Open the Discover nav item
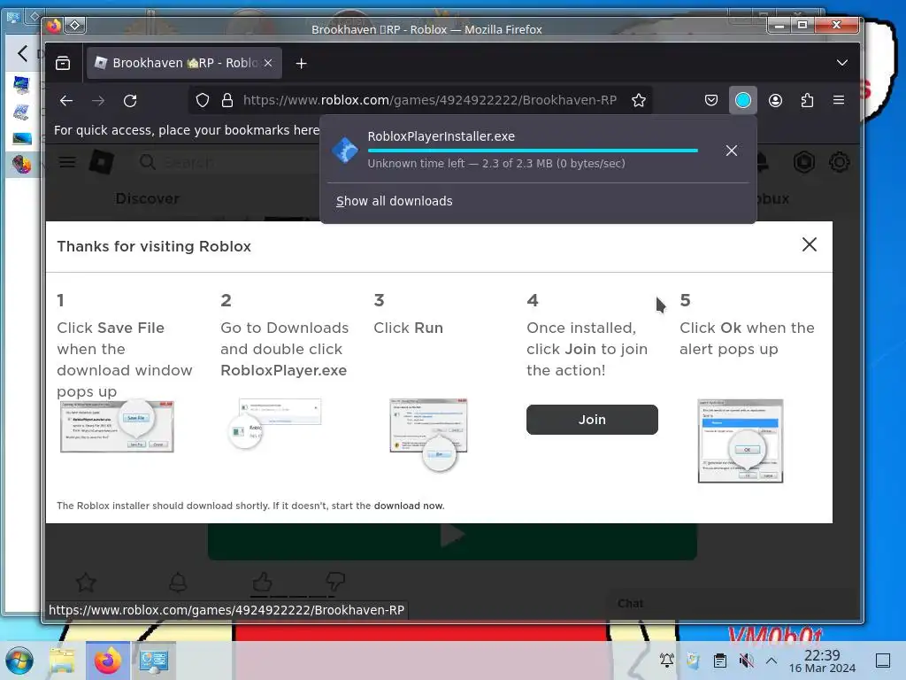 click(148, 199)
